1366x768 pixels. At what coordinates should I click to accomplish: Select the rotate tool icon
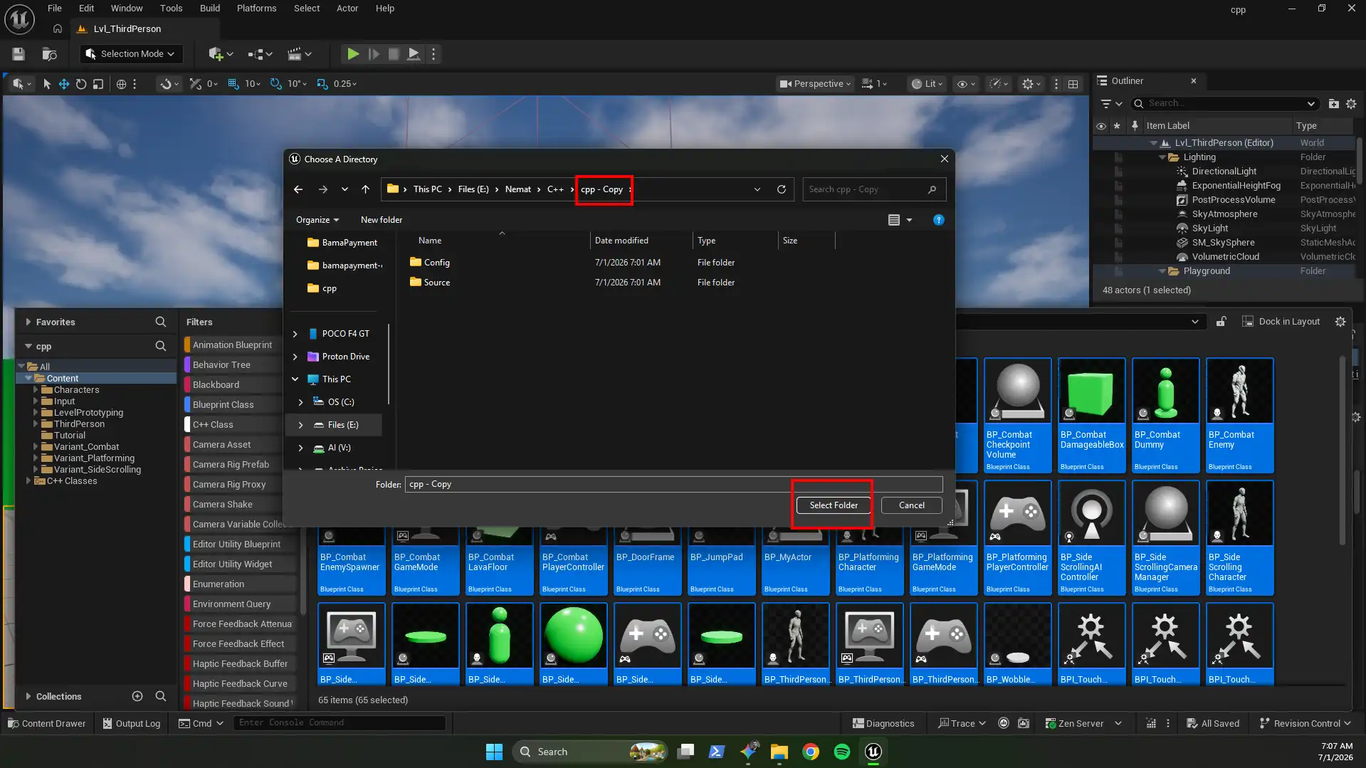pyautogui.click(x=81, y=84)
